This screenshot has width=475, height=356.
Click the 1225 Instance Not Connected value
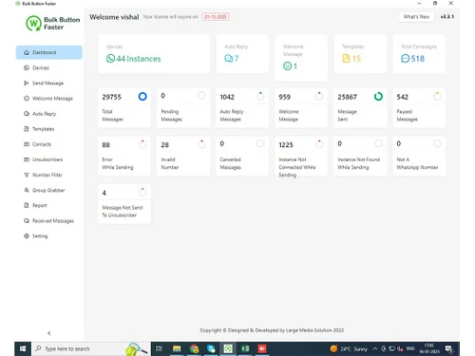[x=286, y=145]
